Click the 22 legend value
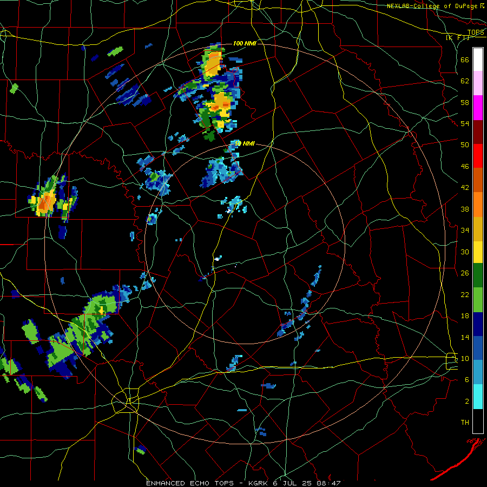 465,294
